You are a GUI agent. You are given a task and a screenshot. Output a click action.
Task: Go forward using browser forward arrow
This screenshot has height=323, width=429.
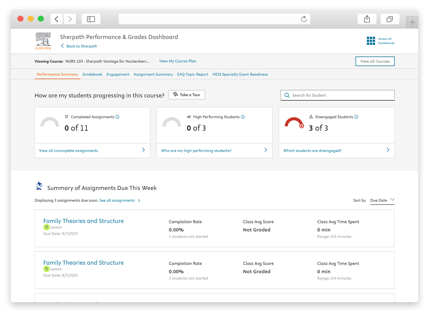[70, 19]
